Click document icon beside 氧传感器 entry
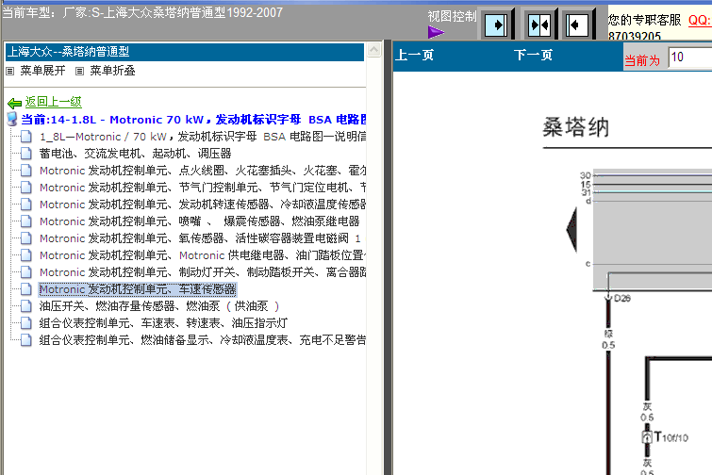The image size is (712, 475). pyautogui.click(x=26, y=238)
